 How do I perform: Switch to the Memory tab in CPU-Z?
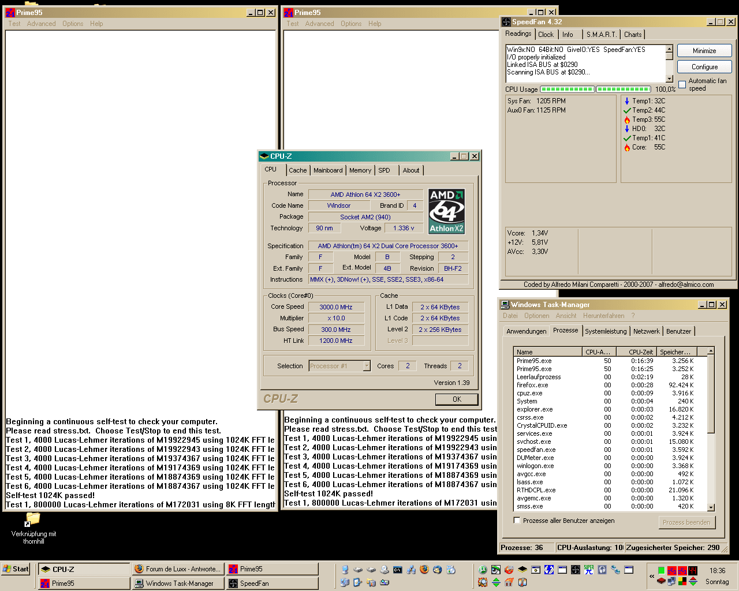coord(360,170)
